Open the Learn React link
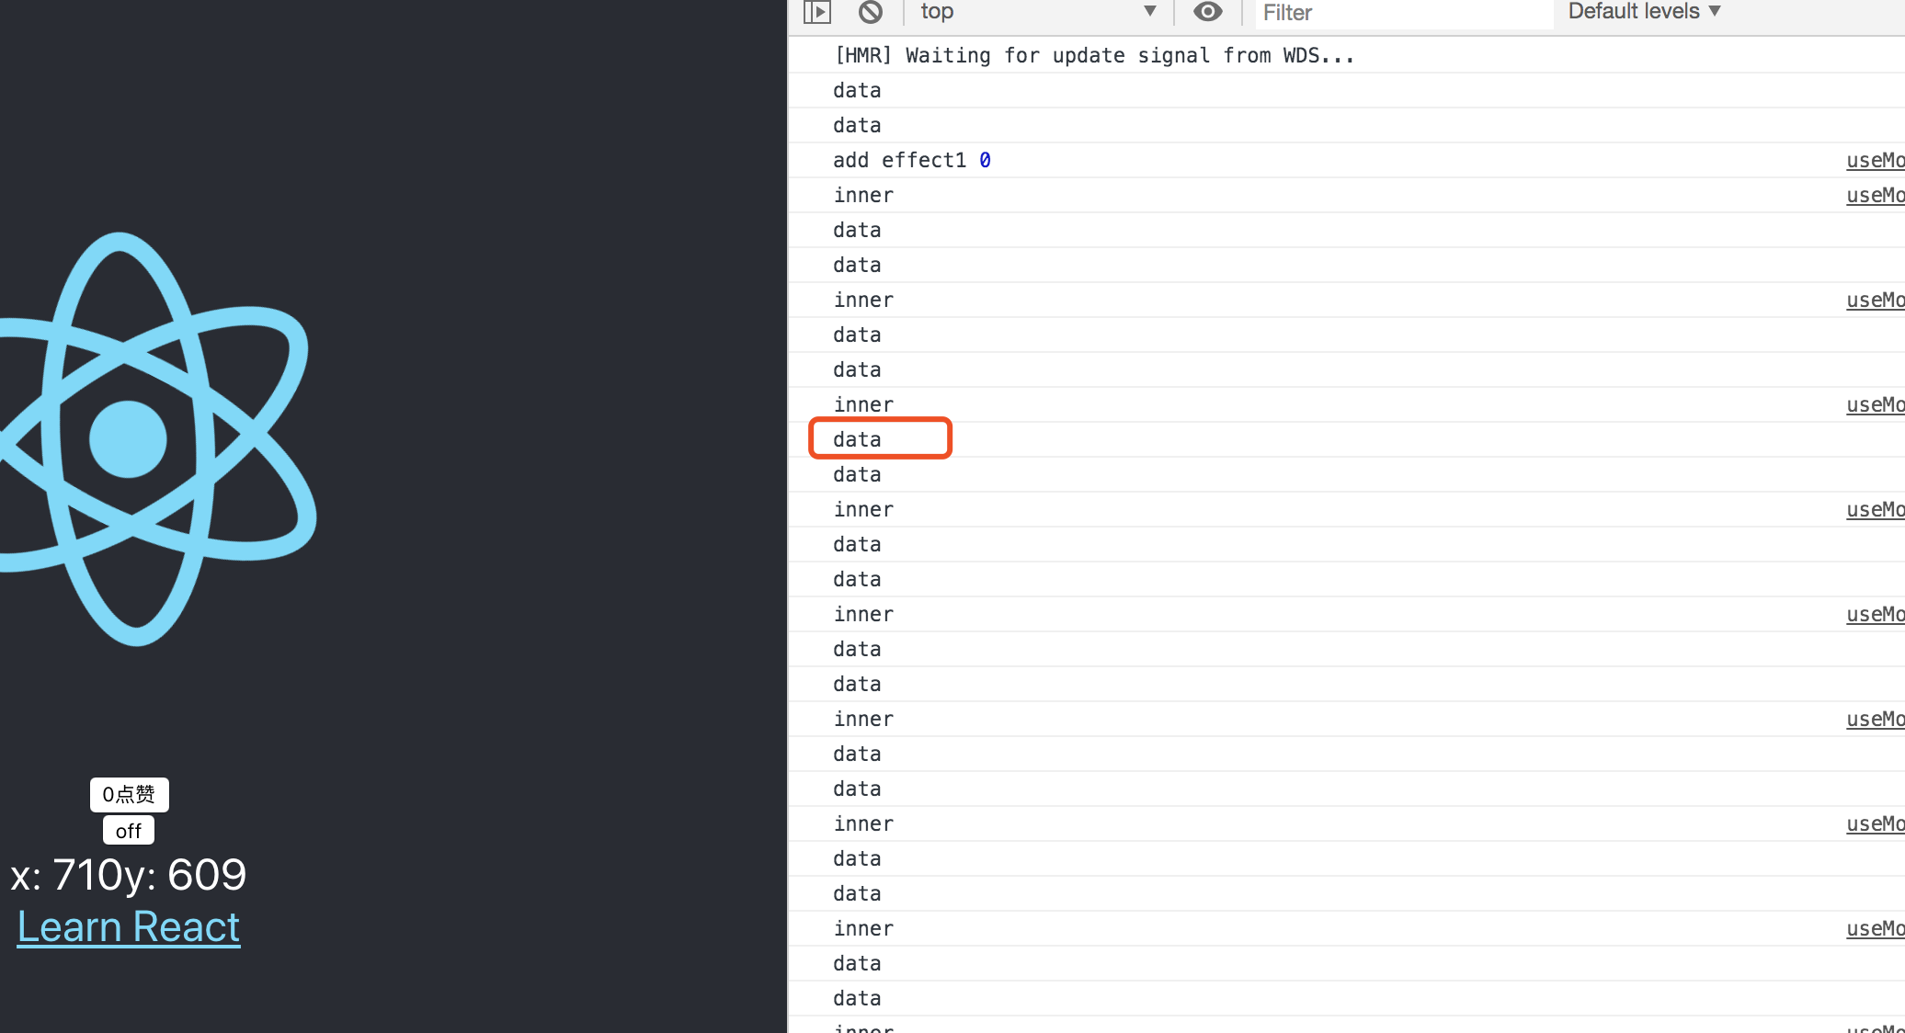This screenshot has width=1905, height=1033. point(129,927)
